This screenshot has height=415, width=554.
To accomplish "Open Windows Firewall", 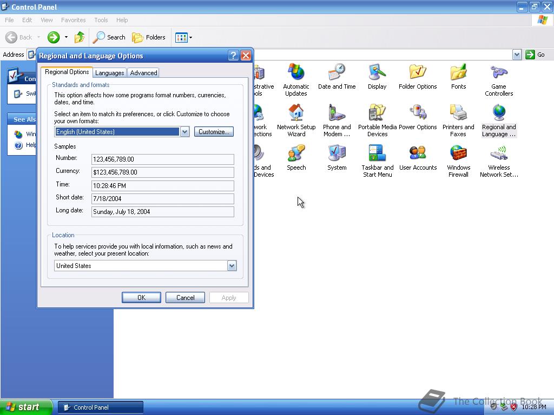I will (458, 161).
